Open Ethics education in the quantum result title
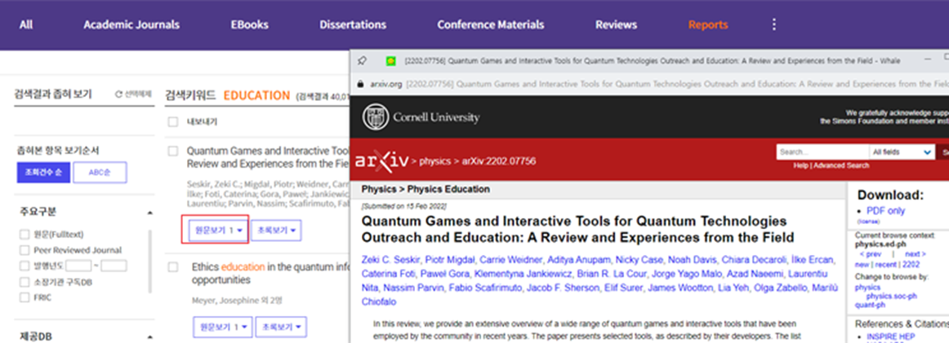 point(270,273)
